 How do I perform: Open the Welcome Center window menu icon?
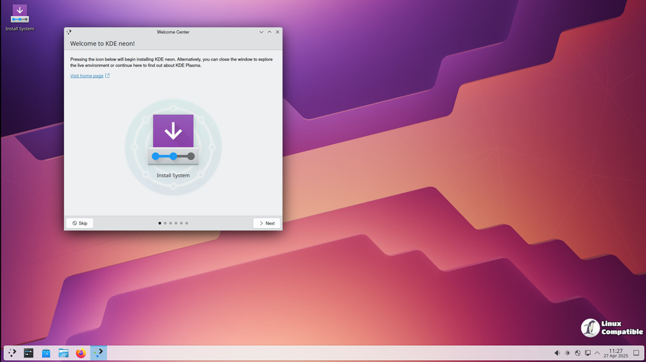tap(69, 32)
